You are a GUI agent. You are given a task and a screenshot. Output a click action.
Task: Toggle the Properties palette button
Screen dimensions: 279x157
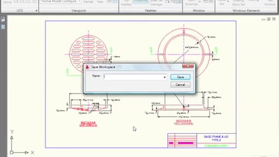coord(140,1)
